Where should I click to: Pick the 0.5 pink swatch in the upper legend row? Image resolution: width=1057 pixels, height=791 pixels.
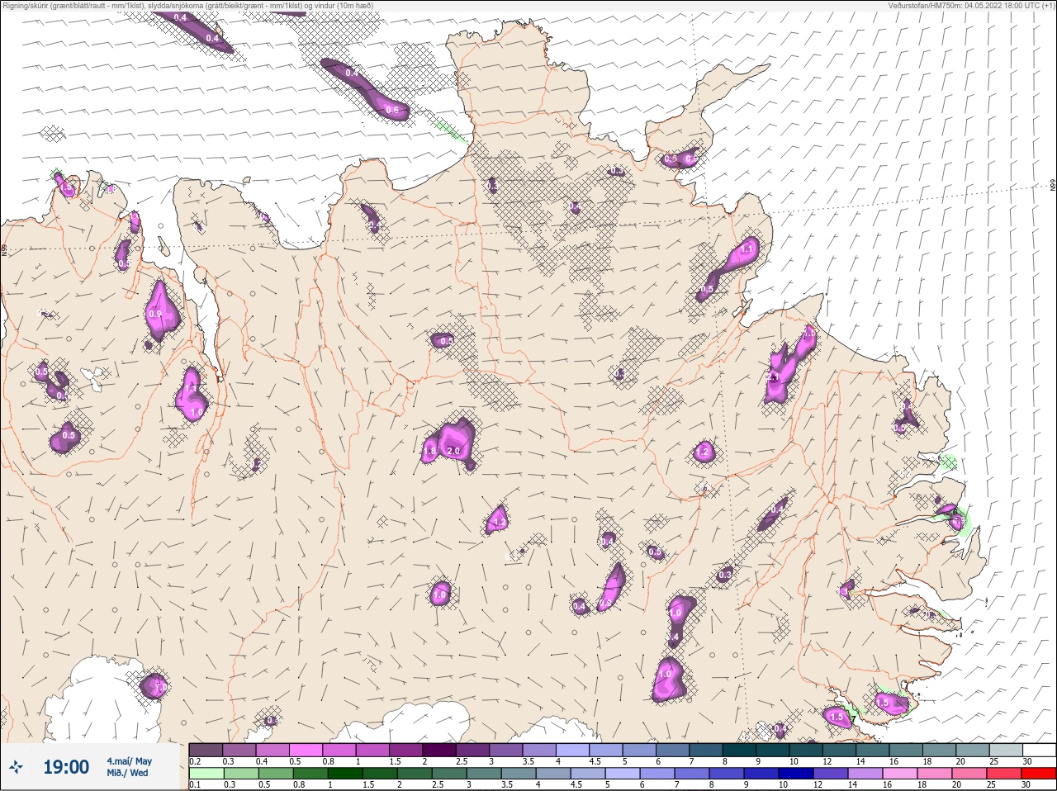tap(306, 751)
